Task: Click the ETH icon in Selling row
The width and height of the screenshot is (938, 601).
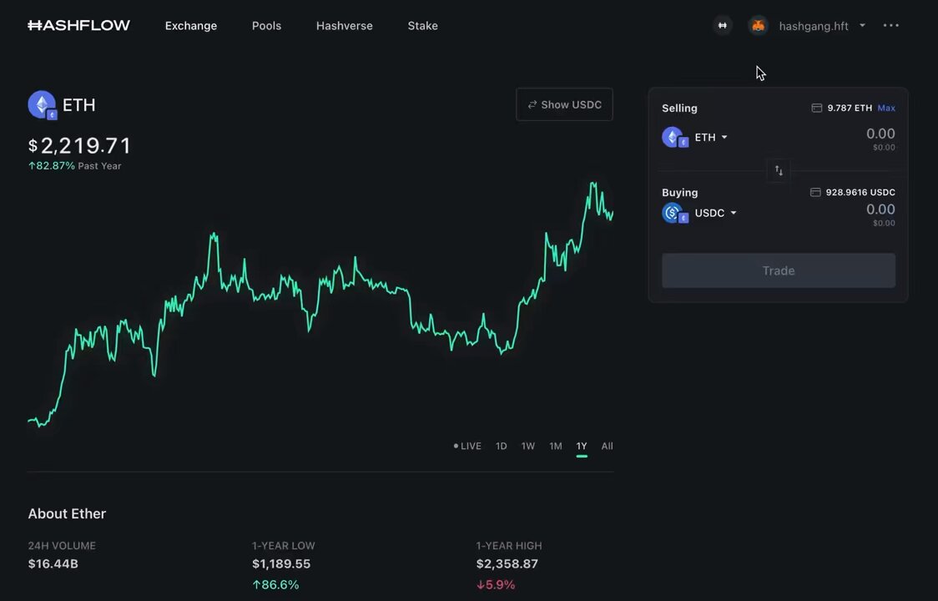Action: tap(675, 138)
